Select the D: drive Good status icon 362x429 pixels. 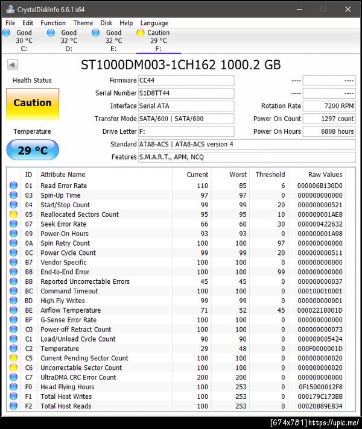click(x=51, y=33)
